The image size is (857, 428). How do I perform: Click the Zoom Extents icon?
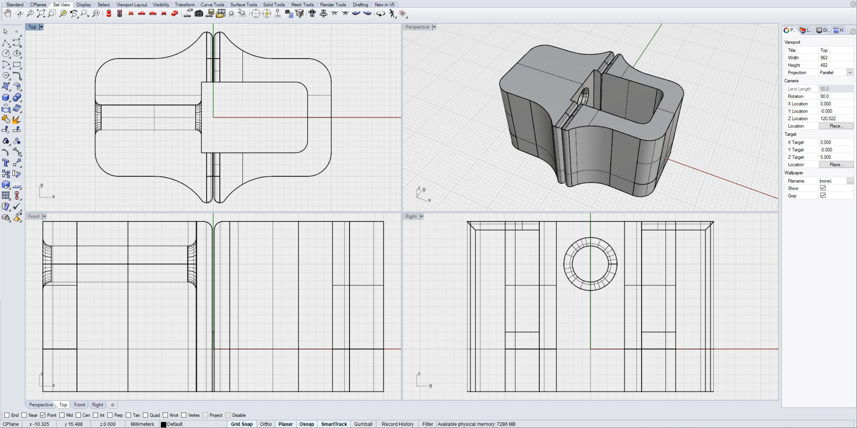[x=41, y=13]
